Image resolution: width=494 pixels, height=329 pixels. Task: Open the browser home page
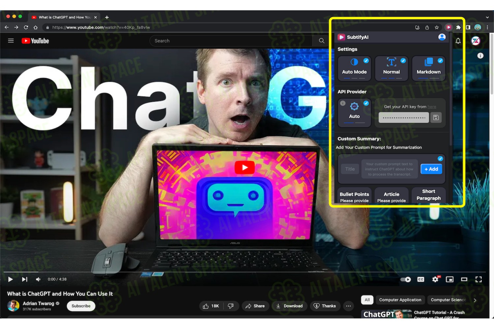36,27
